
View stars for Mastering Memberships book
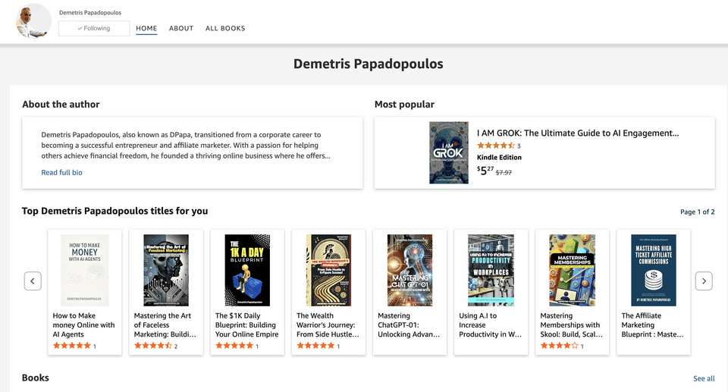tap(559, 346)
